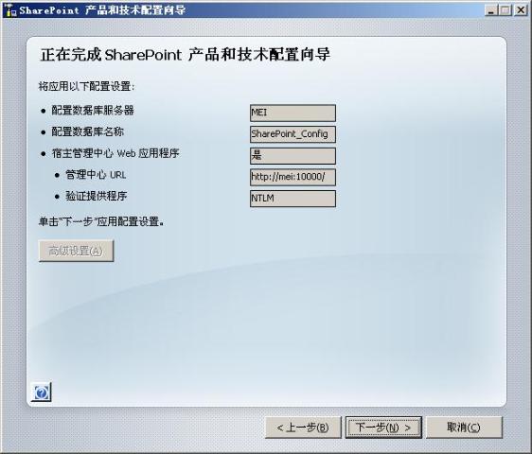Click the 配置数据库名称 label
532x454 pixels.
(87, 131)
